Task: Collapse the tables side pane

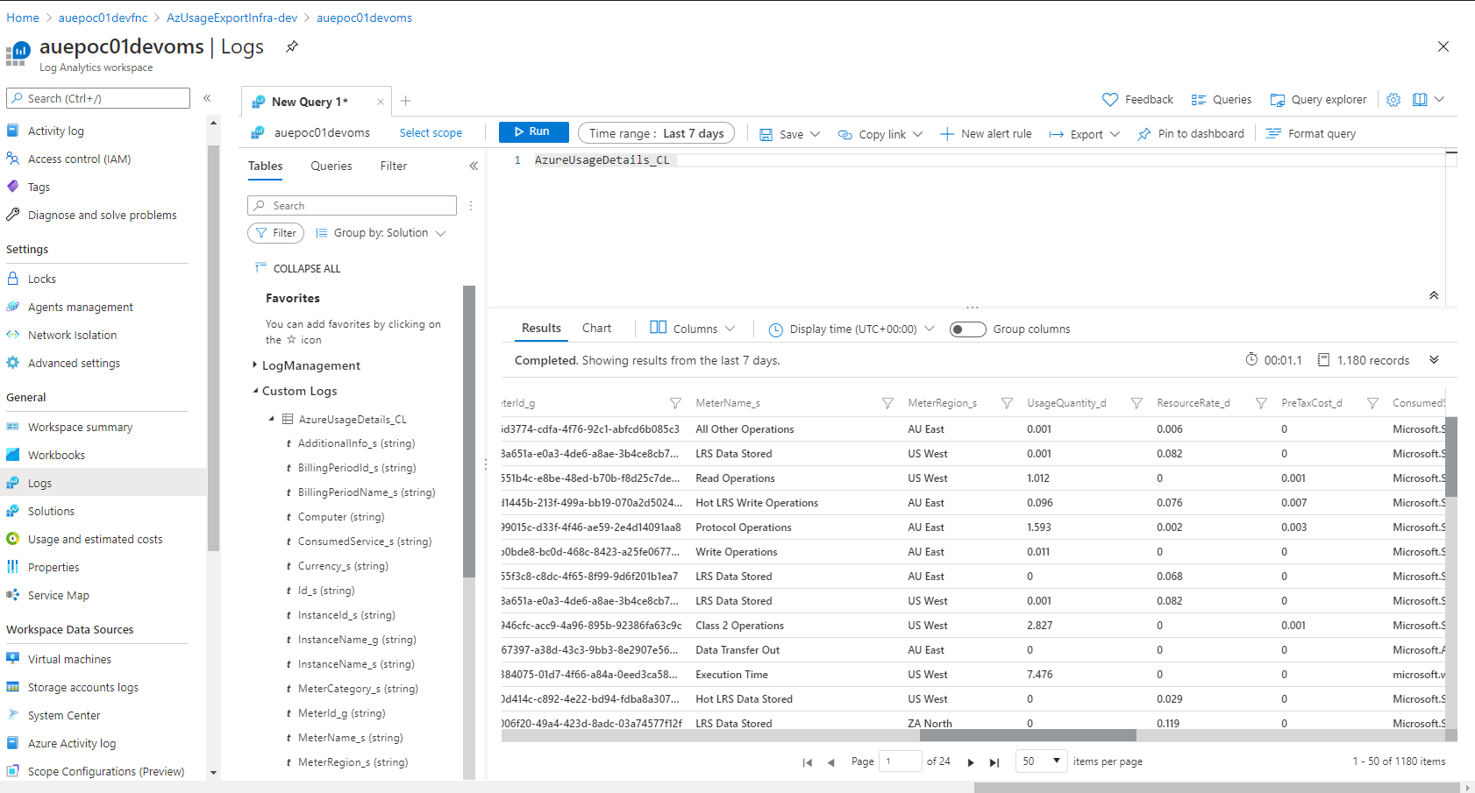Action: click(x=474, y=166)
